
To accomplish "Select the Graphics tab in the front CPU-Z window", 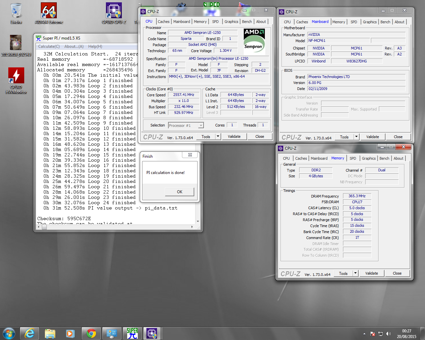I will point(231,22).
